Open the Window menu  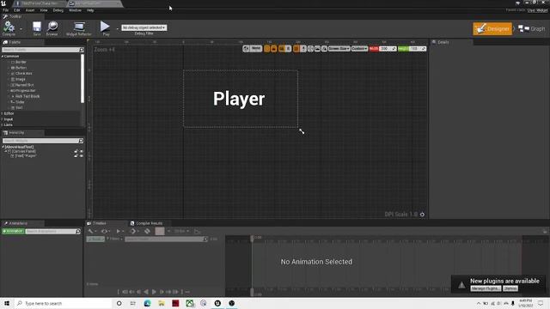pos(75,10)
